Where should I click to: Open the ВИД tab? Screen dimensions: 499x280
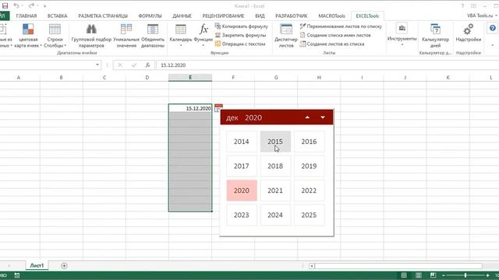click(x=260, y=16)
